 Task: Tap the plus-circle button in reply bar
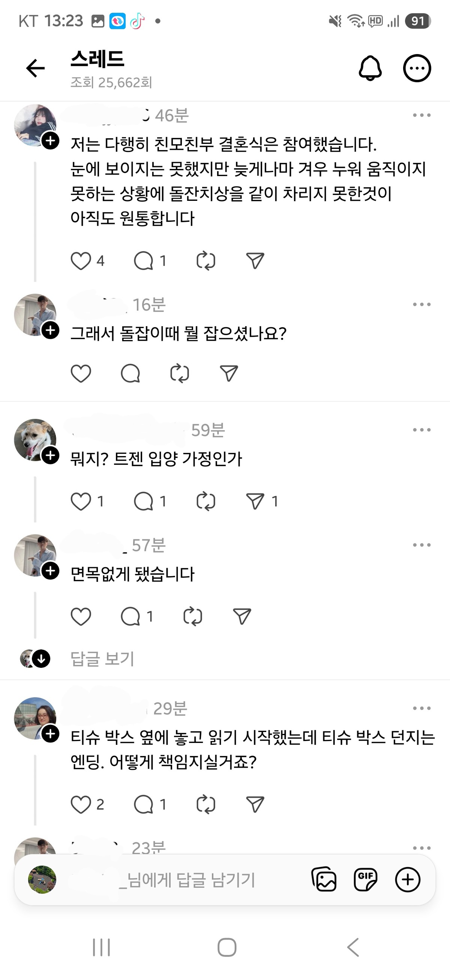pos(408,880)
